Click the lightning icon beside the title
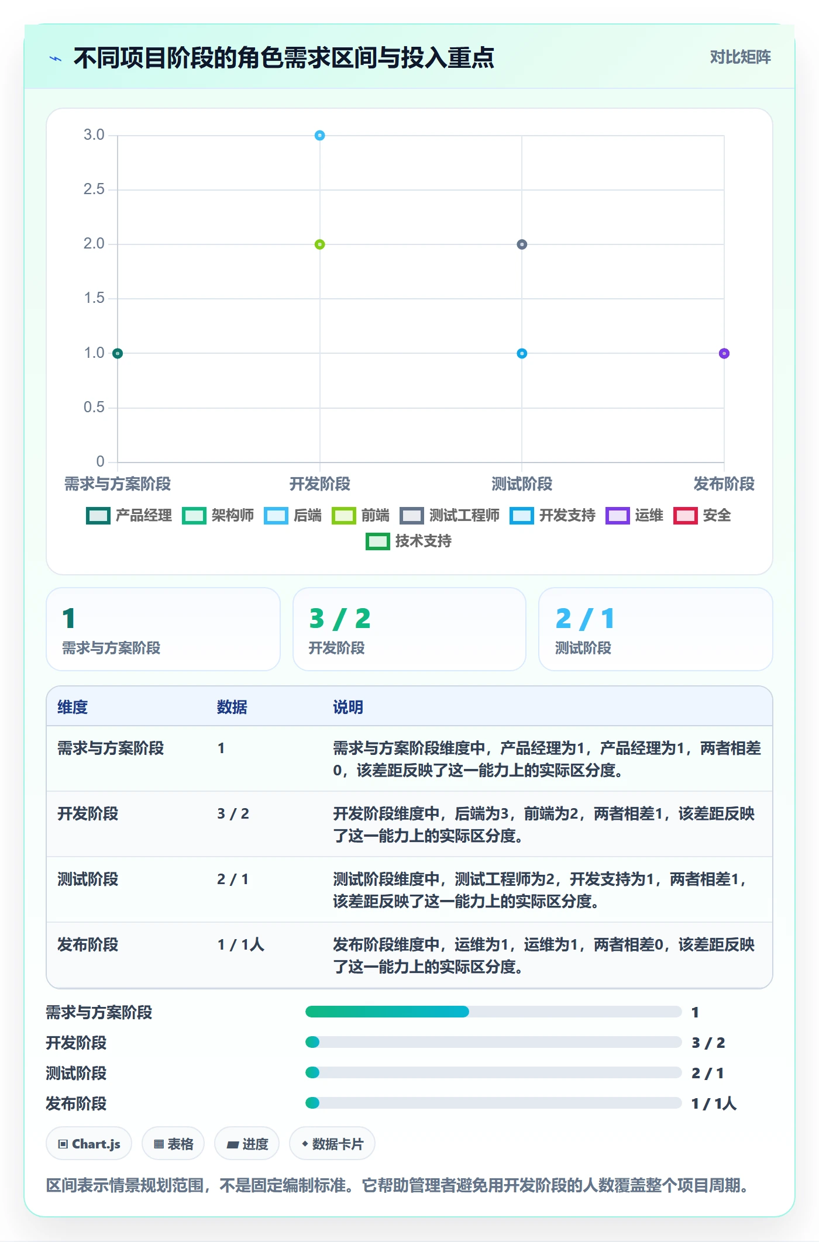The height and width of the screenshot is (1242, 819). pyautogui.click(x=56, y=58)
